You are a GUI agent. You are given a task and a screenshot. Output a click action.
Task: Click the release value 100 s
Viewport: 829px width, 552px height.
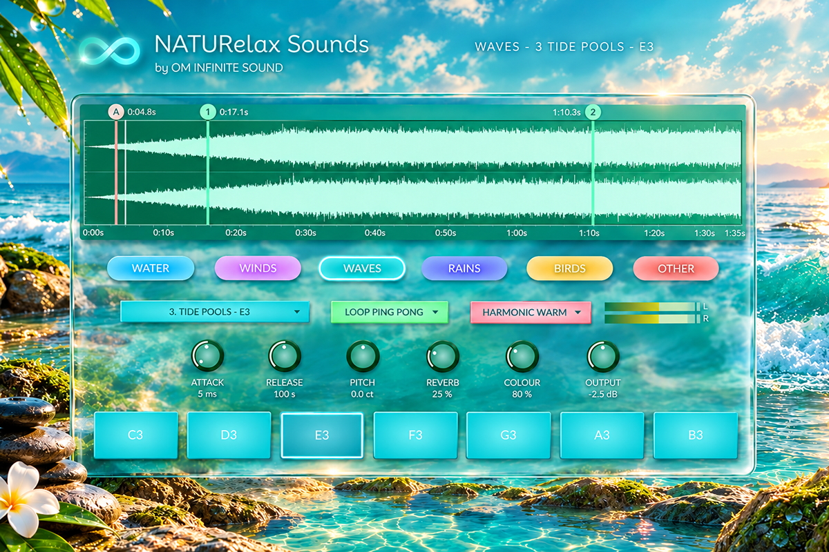click(285, 394)
